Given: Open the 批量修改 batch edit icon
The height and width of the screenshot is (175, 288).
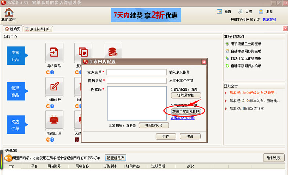Looking at the screenshot, I should tap(54, 86).
